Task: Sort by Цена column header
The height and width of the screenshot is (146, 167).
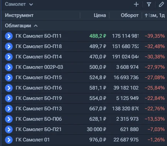Action: click(x=100, y=15)
